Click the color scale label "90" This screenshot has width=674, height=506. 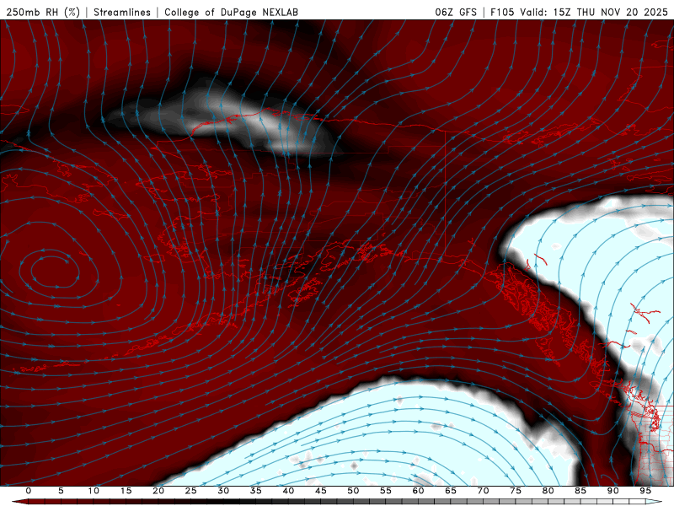[x=613, y=491]
